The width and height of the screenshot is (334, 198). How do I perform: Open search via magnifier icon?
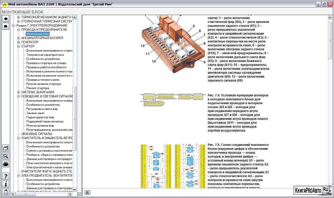[5, 156]
